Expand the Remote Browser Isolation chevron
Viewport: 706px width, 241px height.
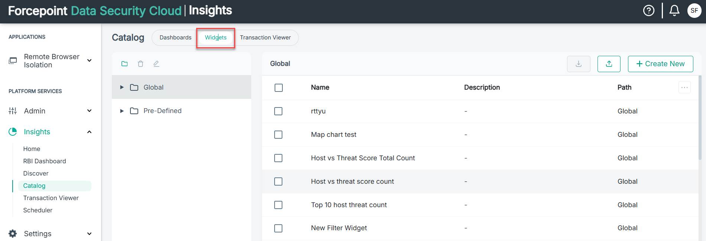pos(89,61)
